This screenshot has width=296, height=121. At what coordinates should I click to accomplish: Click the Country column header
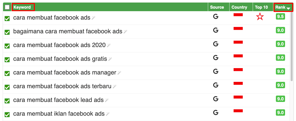(239, 7)
